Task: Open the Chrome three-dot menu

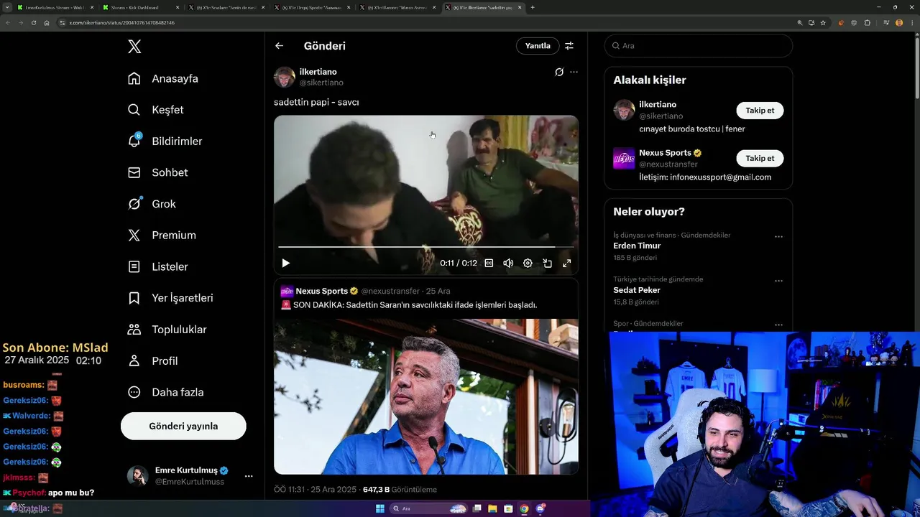Action: coord(911,23)
